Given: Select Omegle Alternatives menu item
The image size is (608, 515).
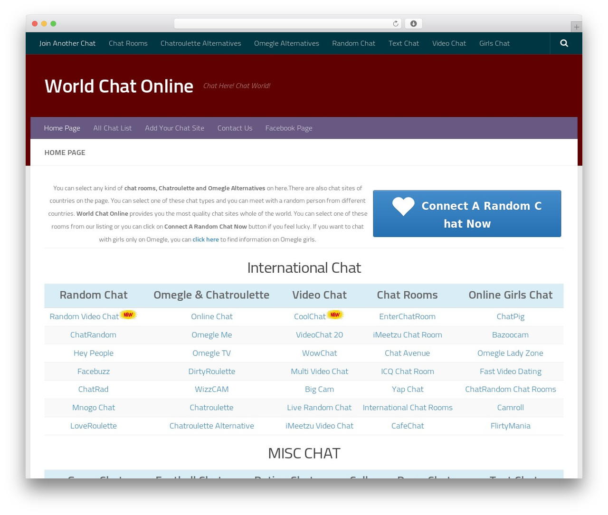Looking at the screenshot, I should [x=286, y=43].
